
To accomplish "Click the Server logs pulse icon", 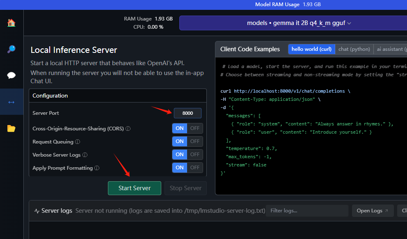I will click(x=37, y=211).
